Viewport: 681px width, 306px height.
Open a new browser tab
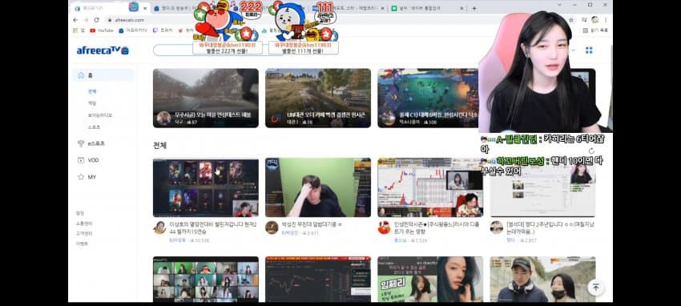[473, 8]
